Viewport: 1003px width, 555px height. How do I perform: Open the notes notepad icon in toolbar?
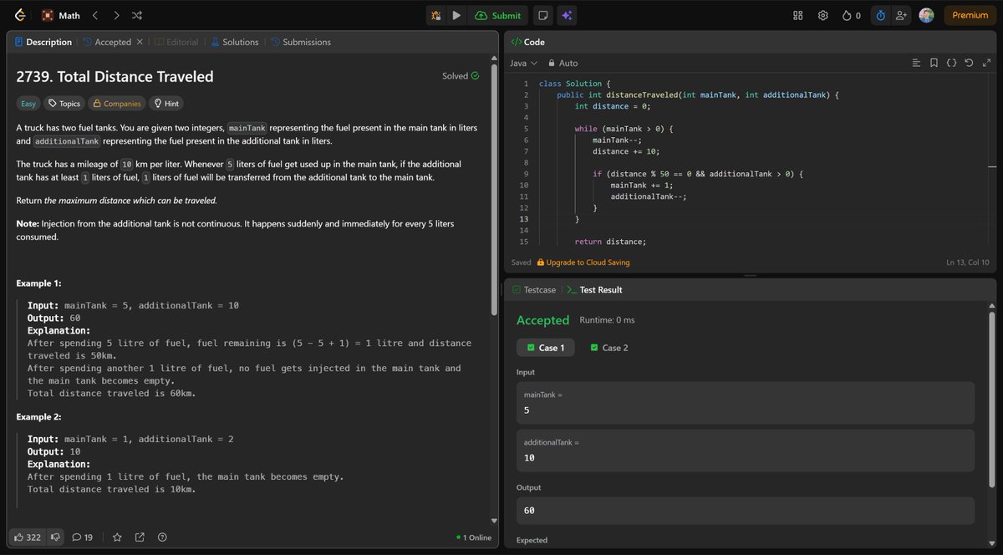pos(542,15)
